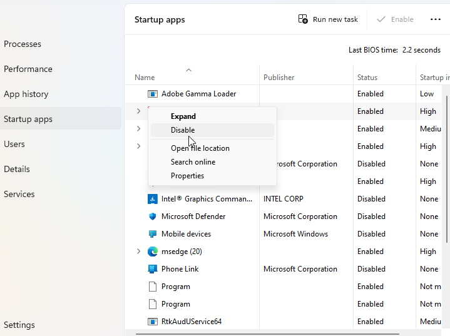450x336 pixels.
Task: Click the Run new task icon
Action: coord(303,19)
